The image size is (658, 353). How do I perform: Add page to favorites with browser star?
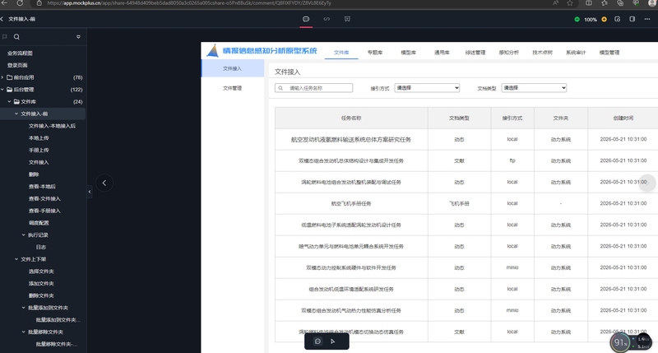[570, 3]
